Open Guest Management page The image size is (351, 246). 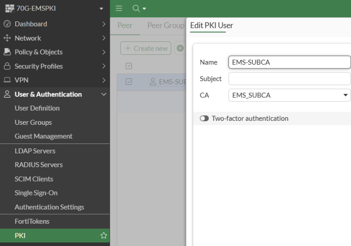43,136
